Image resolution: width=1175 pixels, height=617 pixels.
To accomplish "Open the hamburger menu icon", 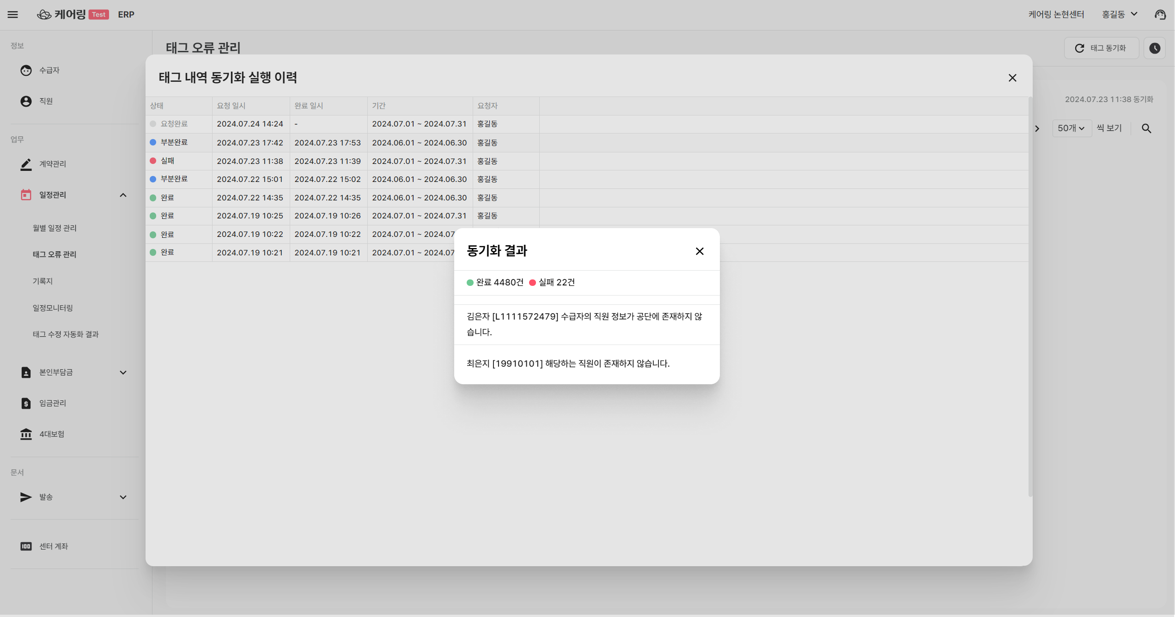I will click(x=13, y=15).
